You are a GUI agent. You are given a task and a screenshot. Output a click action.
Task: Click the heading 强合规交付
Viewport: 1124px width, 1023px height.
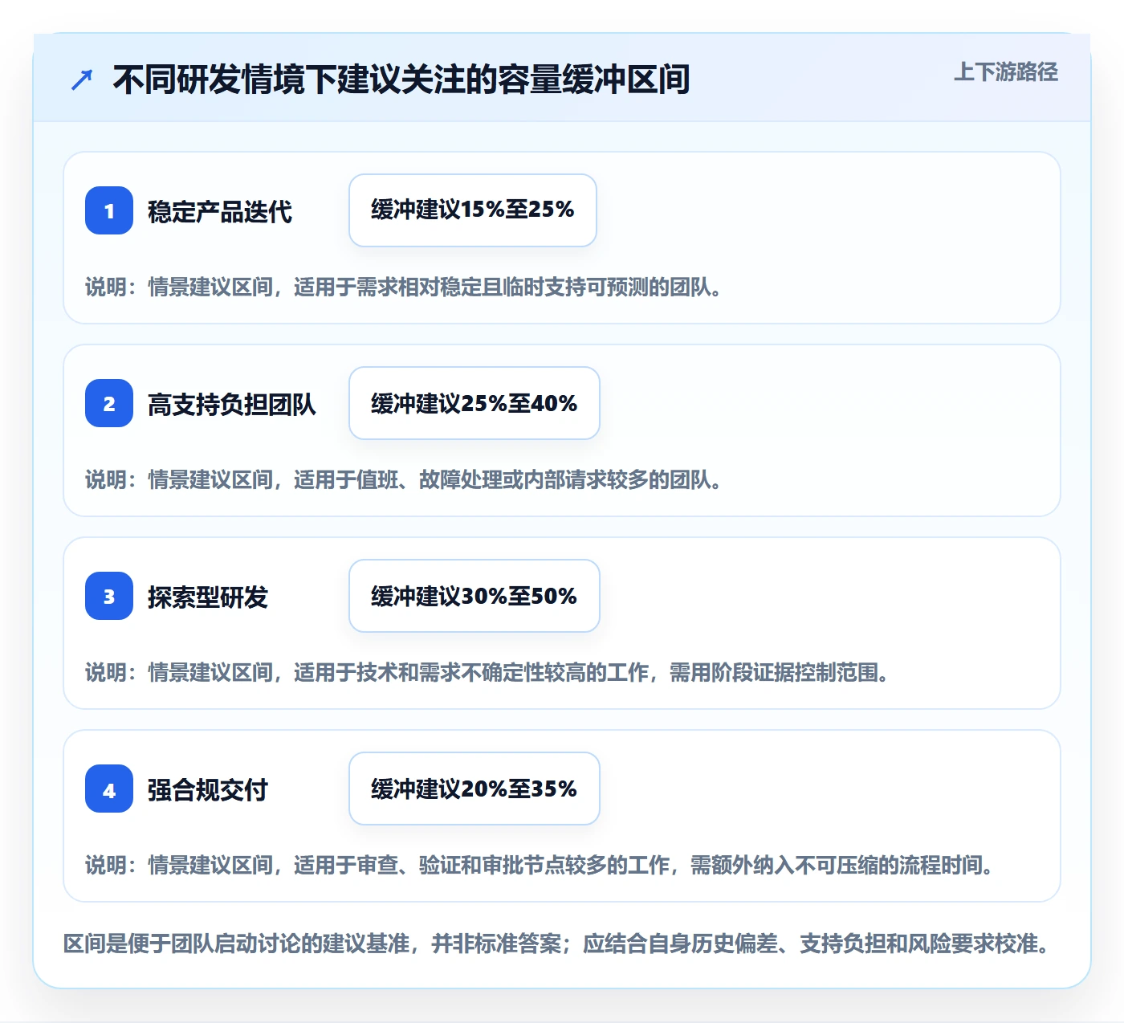(x=208, y=790)
